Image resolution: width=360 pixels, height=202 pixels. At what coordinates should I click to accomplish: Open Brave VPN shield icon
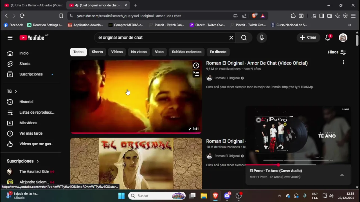(345, 16)
